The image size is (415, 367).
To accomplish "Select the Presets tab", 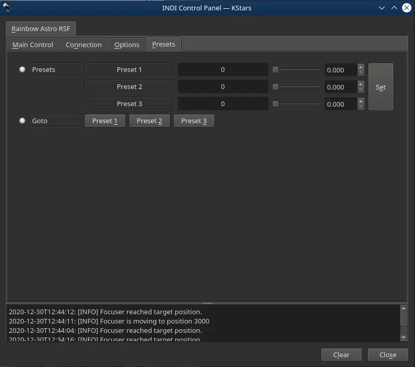I will click(x=164, y=44).
